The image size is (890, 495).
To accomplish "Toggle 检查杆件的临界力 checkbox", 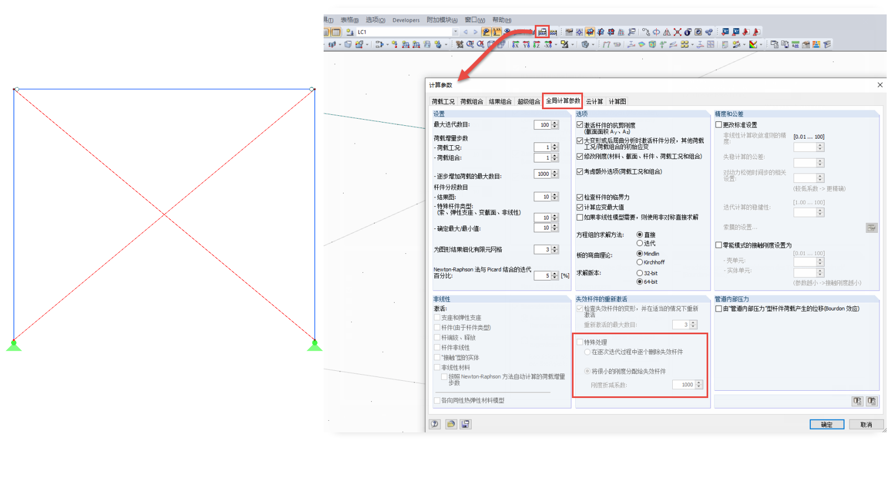I will tap(580, 197).
